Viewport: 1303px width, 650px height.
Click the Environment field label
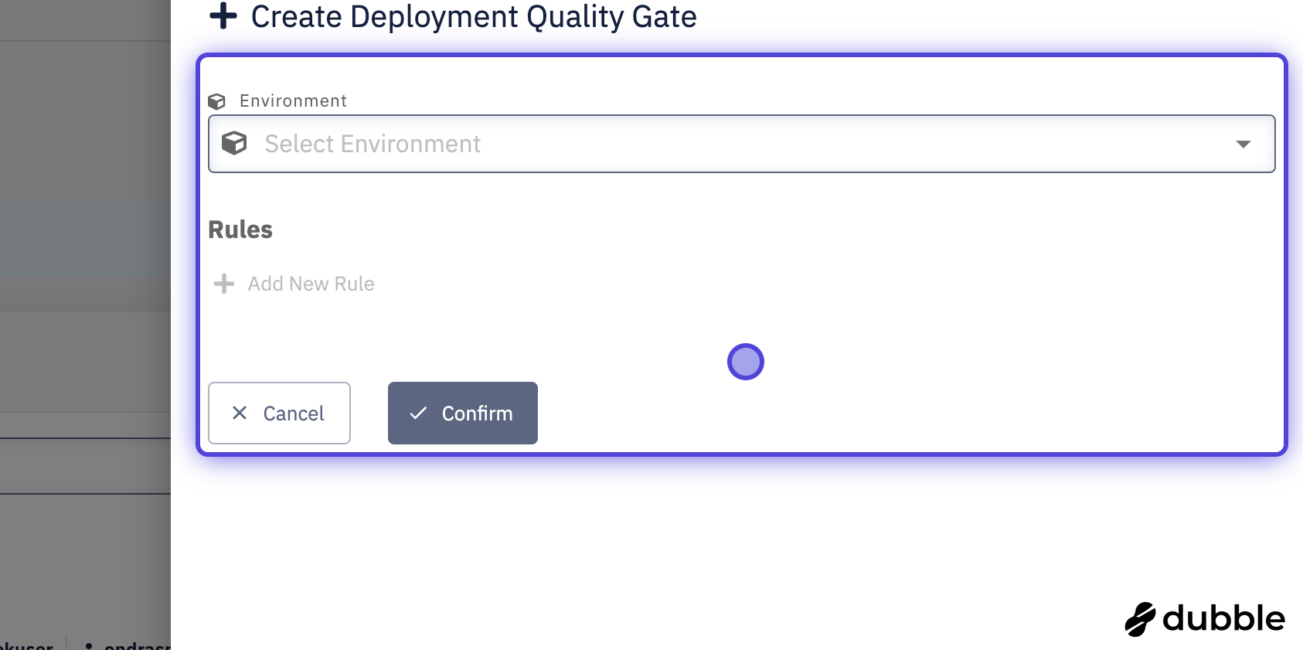pyautogui.click(x=293, y=101)
